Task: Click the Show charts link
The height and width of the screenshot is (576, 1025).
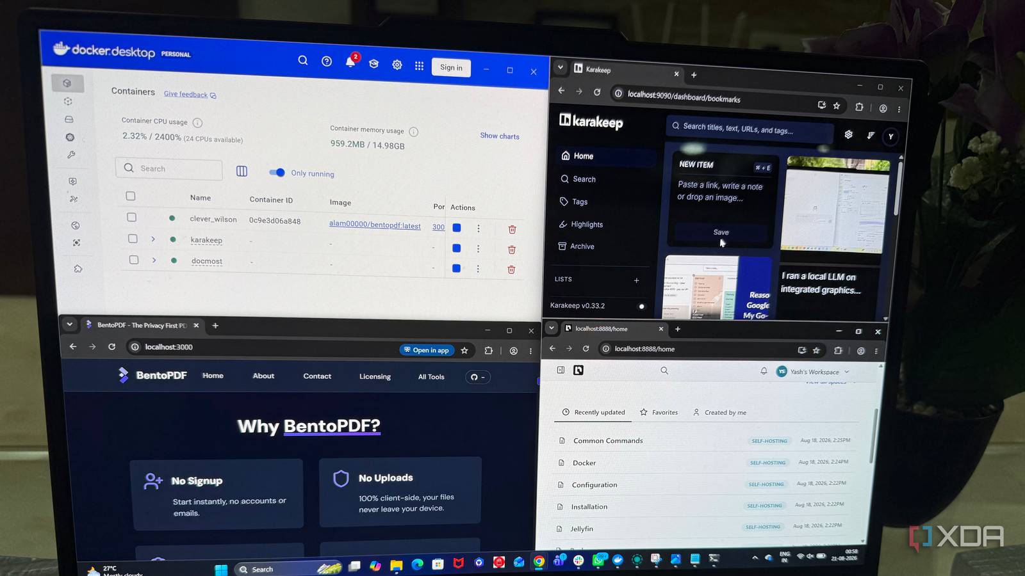Action: click(x=500, y=136)
